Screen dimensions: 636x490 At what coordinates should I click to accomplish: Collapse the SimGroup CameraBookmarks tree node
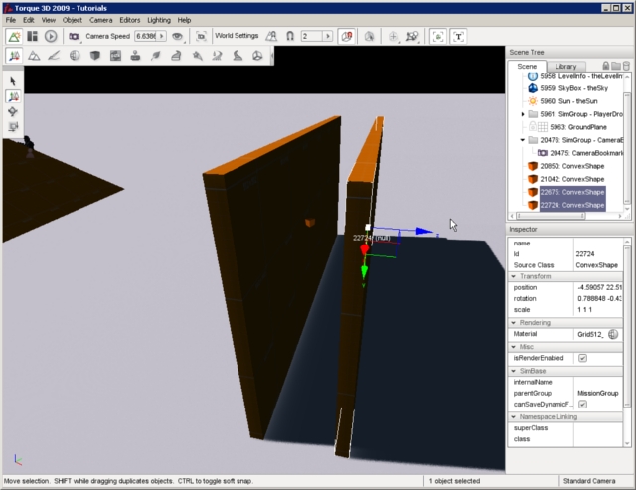coord(523,140)
